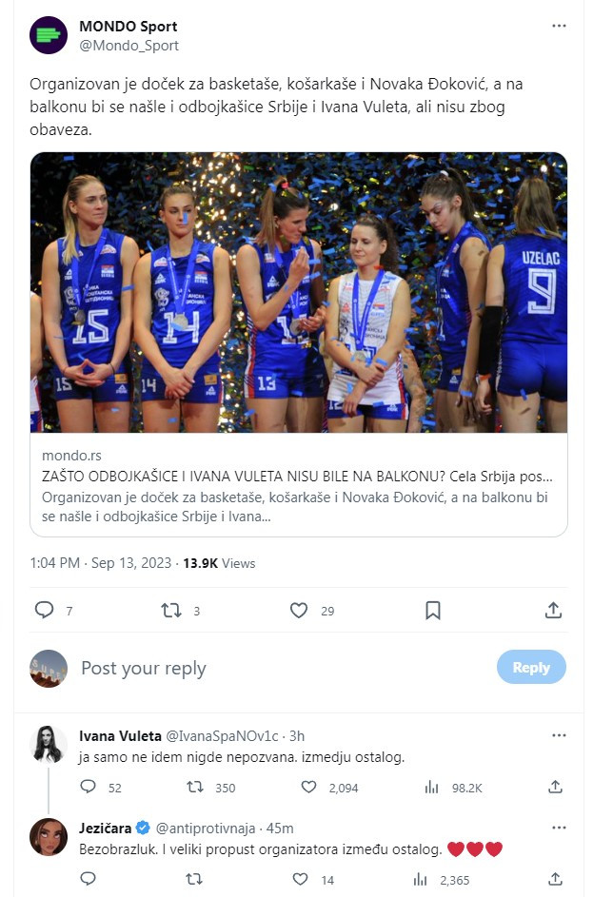Open more options on Jezičara's reply
Viewport: 593px width, 897px height.
[x=559, y=829]
